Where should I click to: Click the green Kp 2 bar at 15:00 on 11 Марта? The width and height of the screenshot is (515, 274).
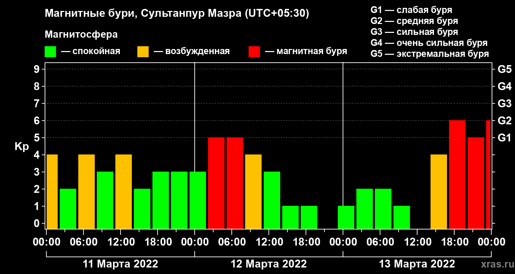pos(142,209)
